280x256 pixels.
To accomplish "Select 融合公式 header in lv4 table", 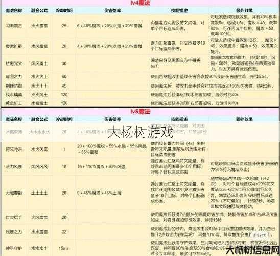I will (39, 11).
